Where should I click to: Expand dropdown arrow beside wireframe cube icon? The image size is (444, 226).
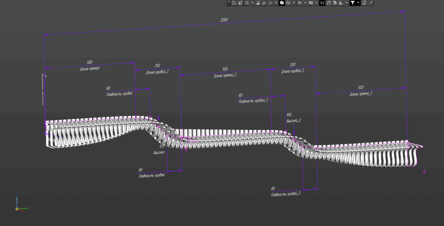[294, 3]
